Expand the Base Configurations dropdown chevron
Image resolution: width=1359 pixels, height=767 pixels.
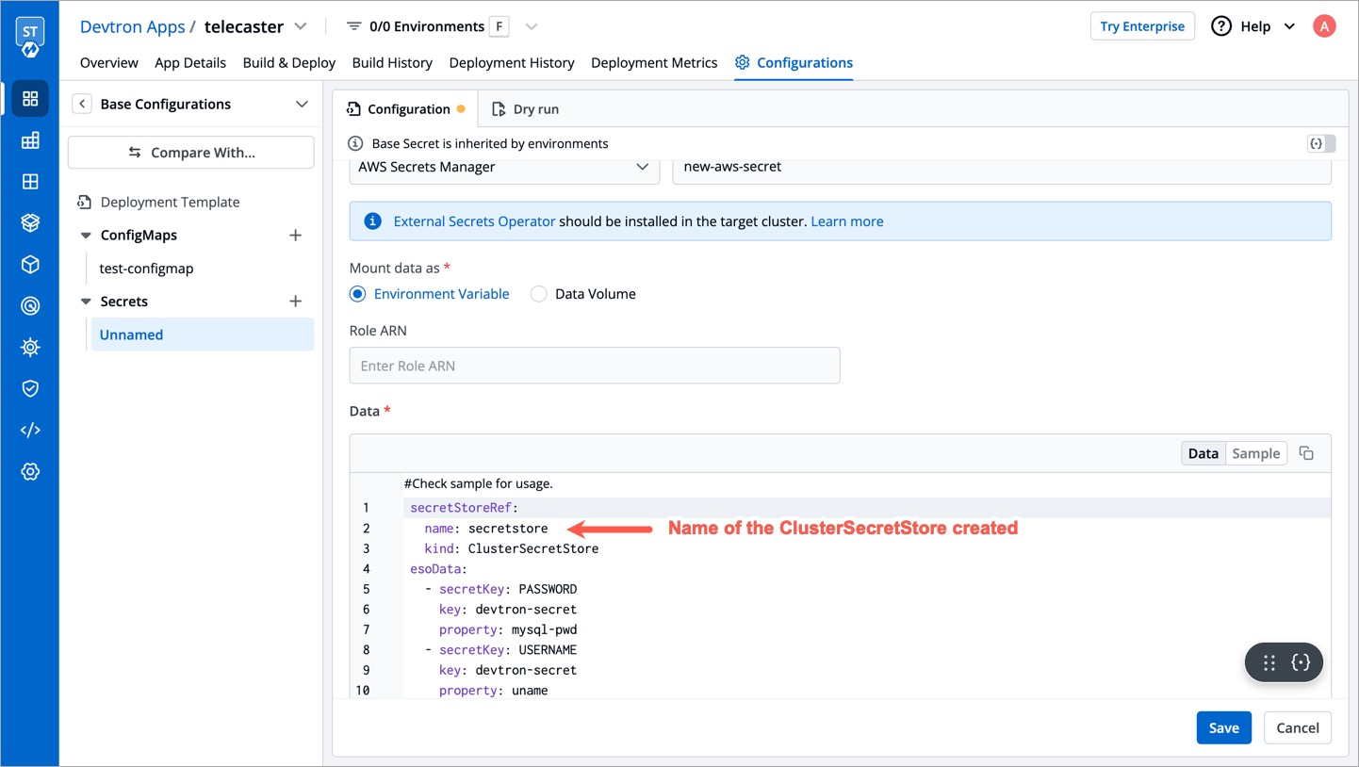tap(302, 104)
